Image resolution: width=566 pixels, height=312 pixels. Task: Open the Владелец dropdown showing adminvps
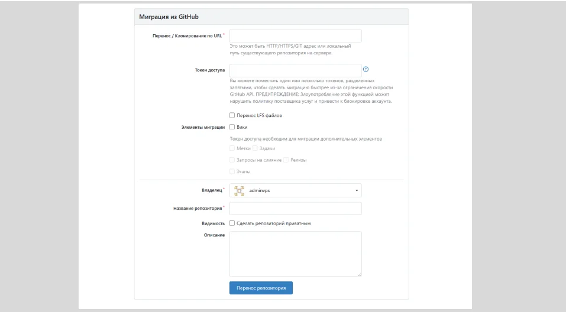[x=295, y=190]
